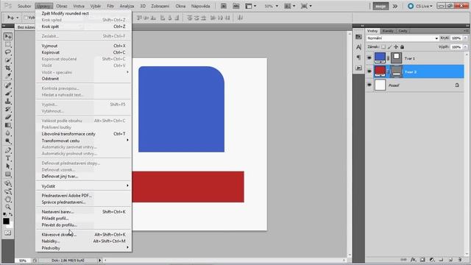This screenshot has width=471, height=265.
Task: Select the Type tool
Action: [x=8, y=158]
